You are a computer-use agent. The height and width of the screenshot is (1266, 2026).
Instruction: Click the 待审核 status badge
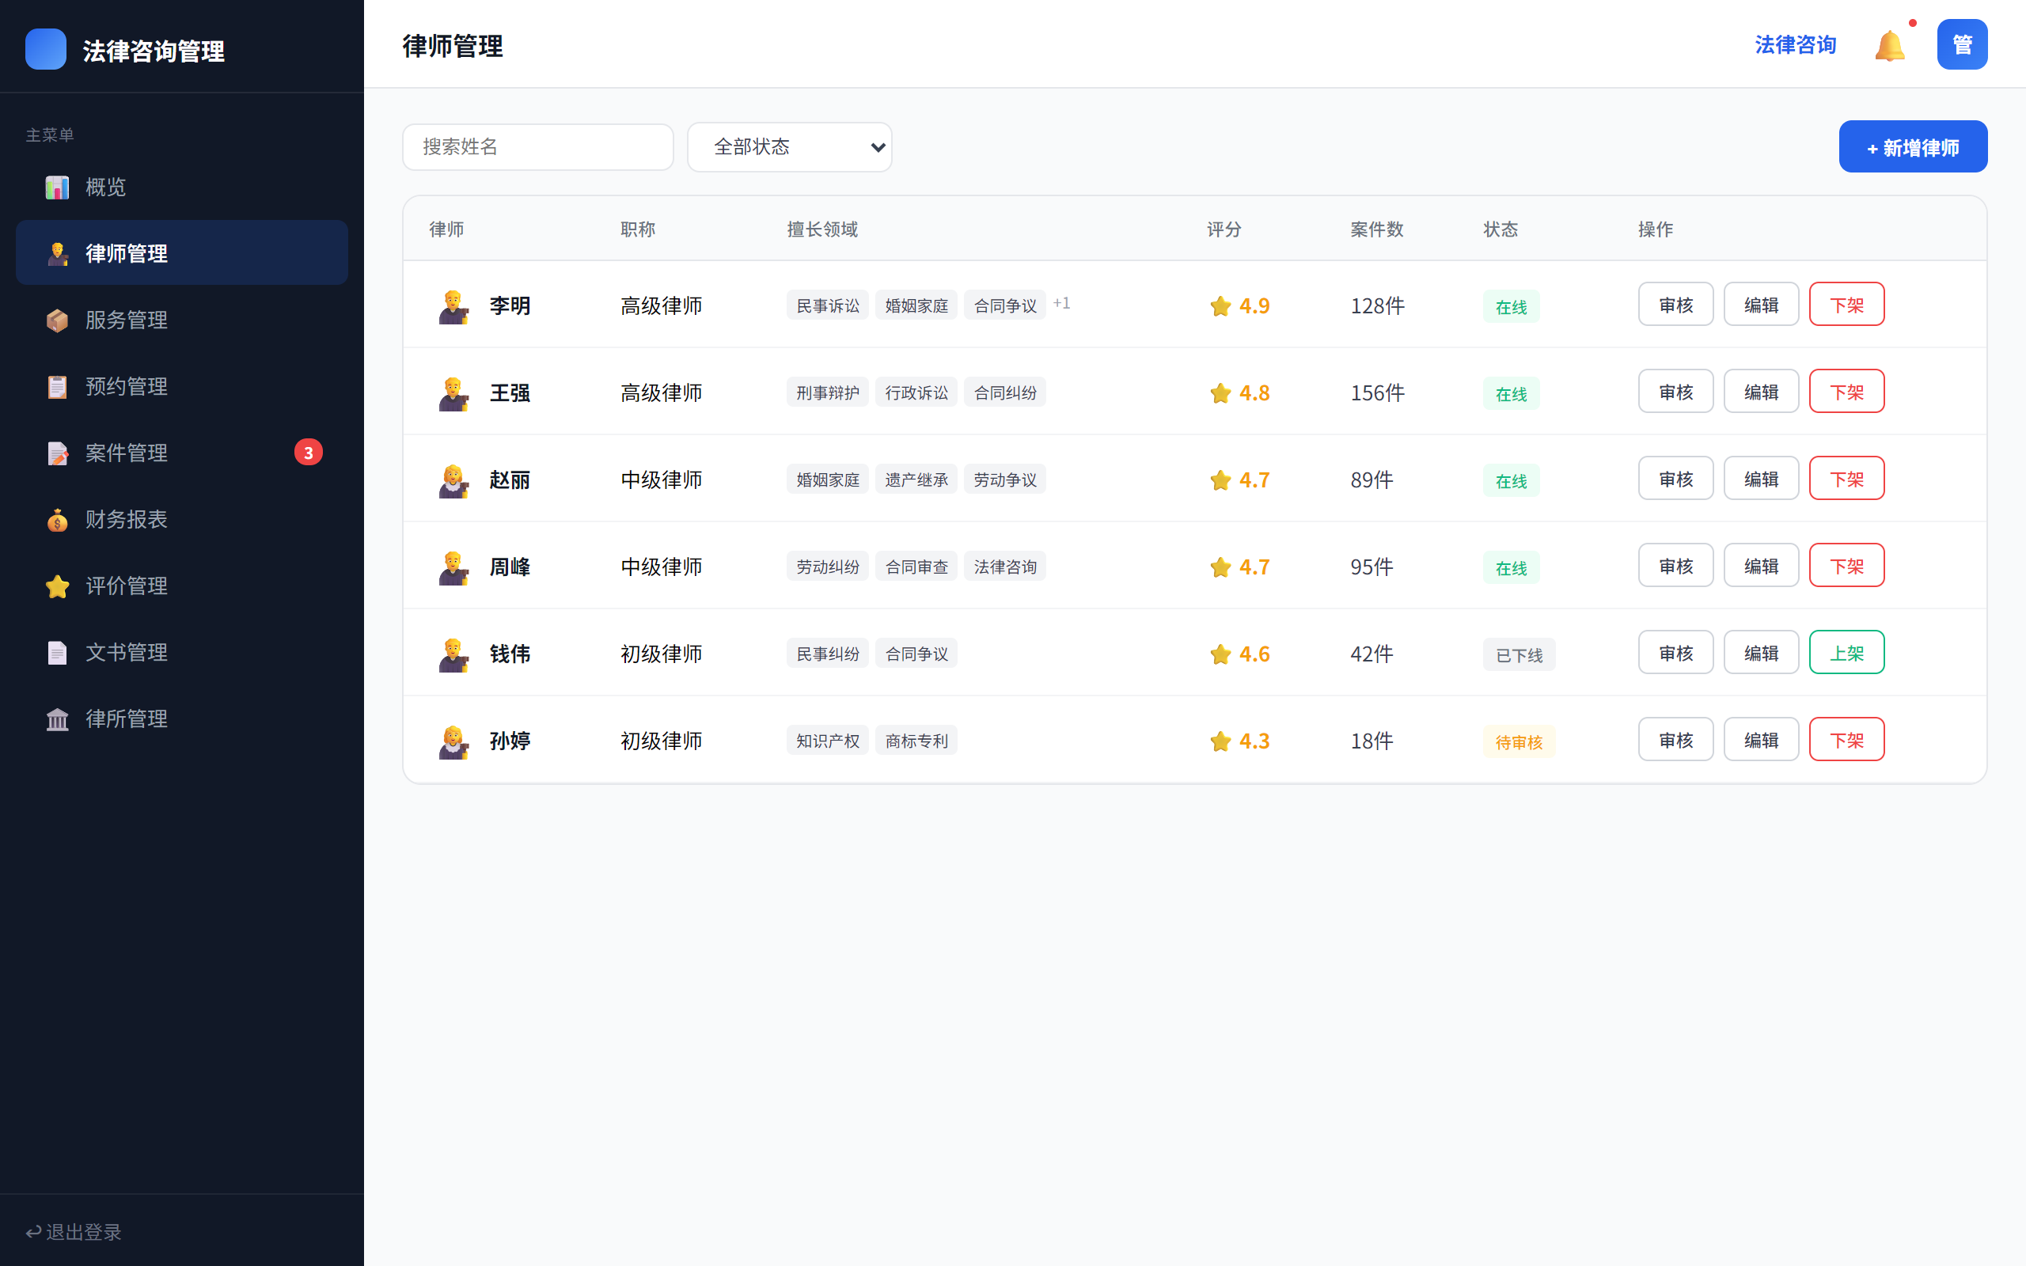(1518, 742)
